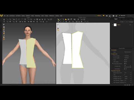The width and height of the screenshot is (134, 100).
Task: Click the first view icon at bottom-right corner
Action: point(125,85)
